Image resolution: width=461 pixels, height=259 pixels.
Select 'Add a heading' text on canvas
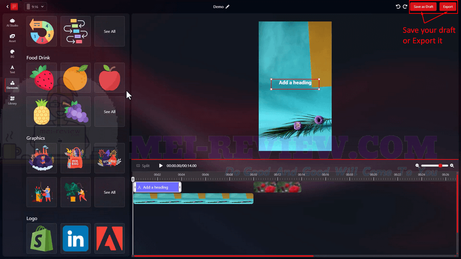[295, 84]
